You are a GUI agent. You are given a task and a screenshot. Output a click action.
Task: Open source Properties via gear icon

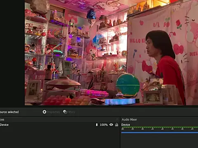tap(45, 112)
